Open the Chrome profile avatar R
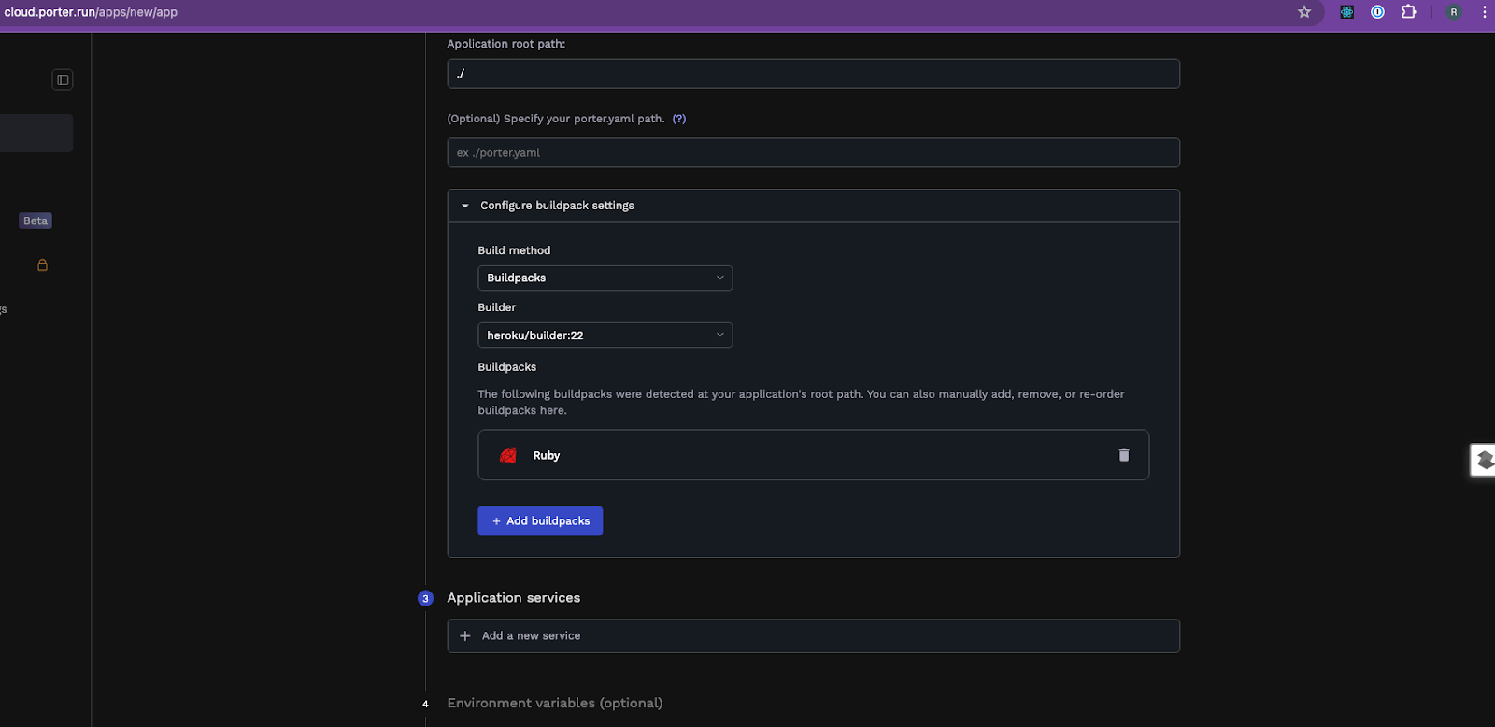This screenshot has height=727, width=1495. (1454, 12)
